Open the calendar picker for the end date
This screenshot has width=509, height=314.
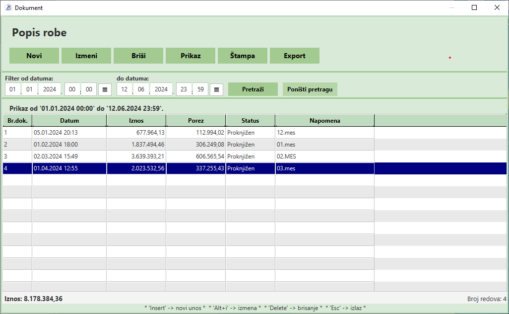click(x=217, y=89)
